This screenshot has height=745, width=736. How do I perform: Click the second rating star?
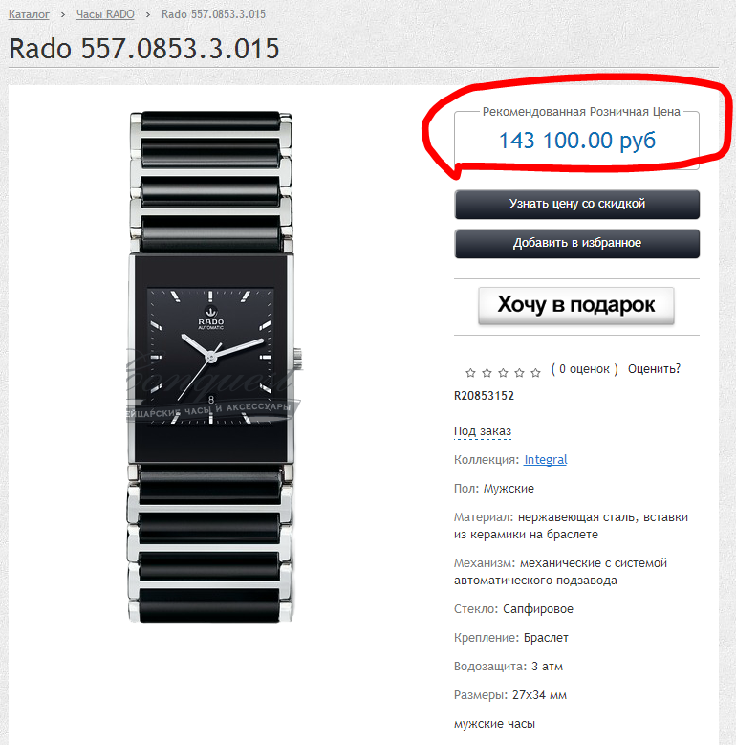[x=487, y=373]
